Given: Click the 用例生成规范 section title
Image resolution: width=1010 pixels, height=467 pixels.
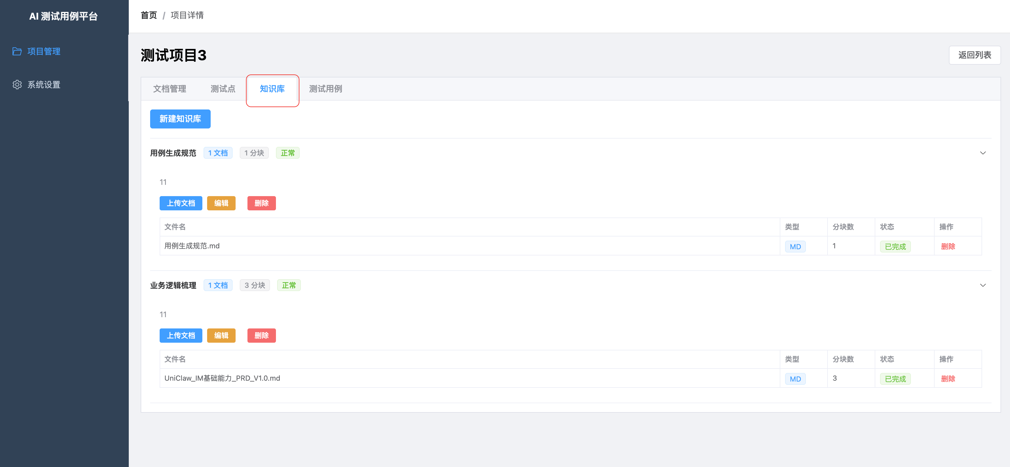Looking at the screenshot, I should point(173,153).
